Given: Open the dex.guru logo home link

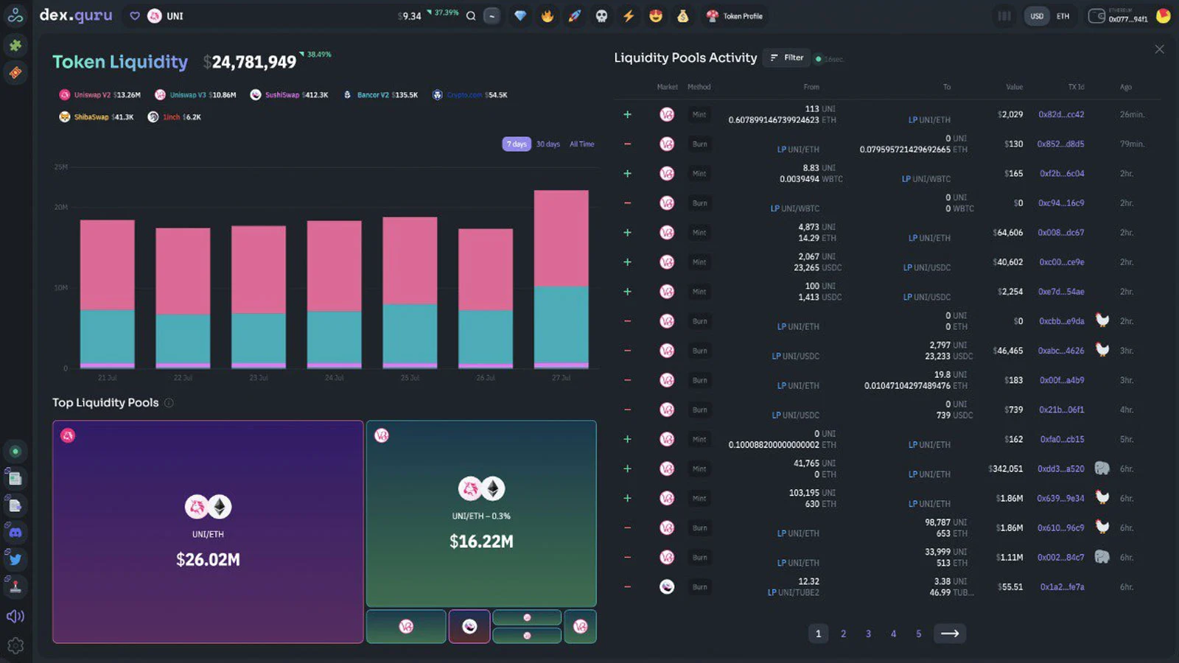Looking at the screenshot, I should pyautogui.click(x=76, y=15).
